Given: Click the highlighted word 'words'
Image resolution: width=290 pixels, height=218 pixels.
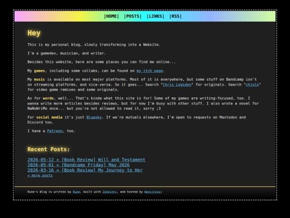Looking at the screenshot, I should tap(48, 99).
